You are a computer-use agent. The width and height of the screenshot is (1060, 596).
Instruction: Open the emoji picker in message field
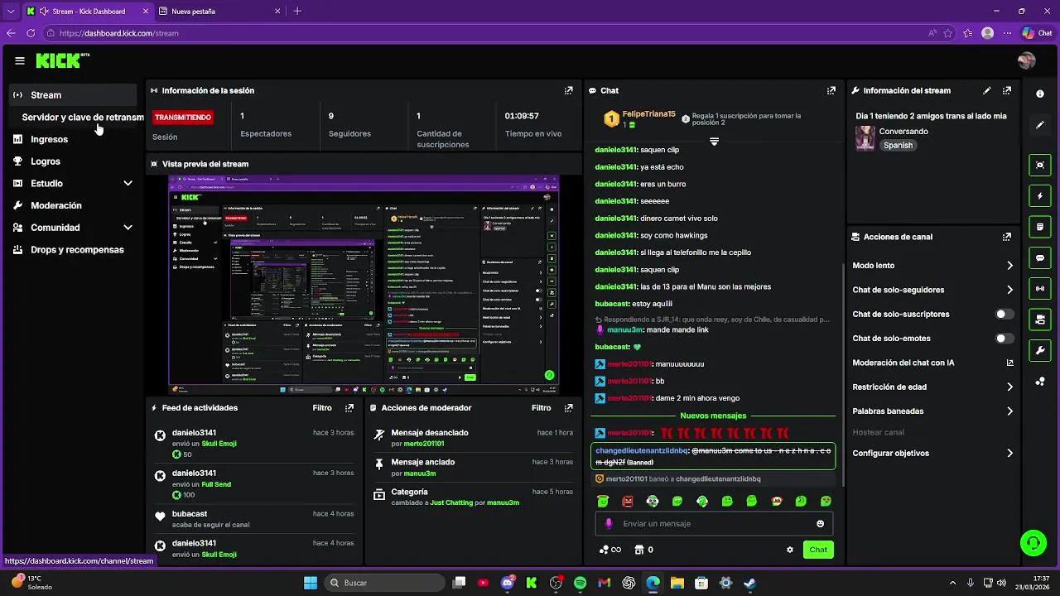click(821, 524)
